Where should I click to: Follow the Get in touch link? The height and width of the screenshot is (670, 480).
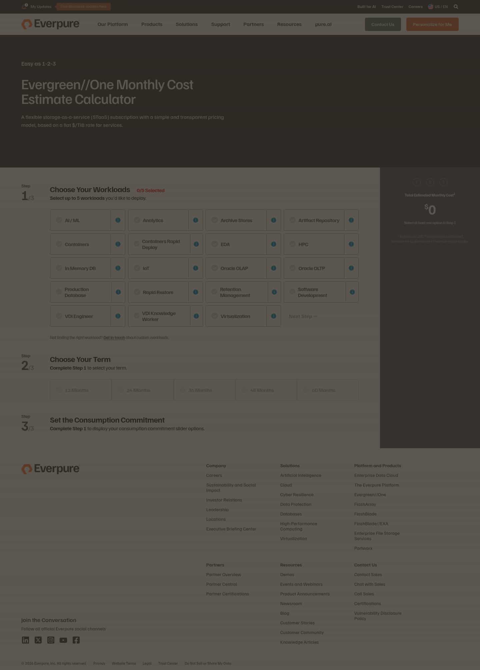114,338
